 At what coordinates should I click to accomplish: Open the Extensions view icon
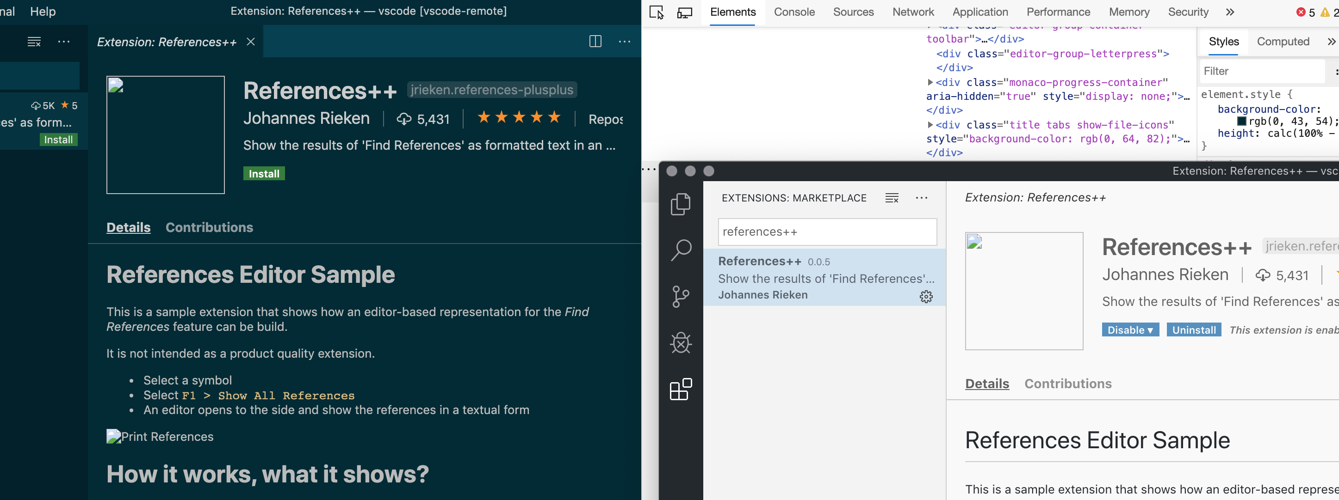[x=681, y=390]
